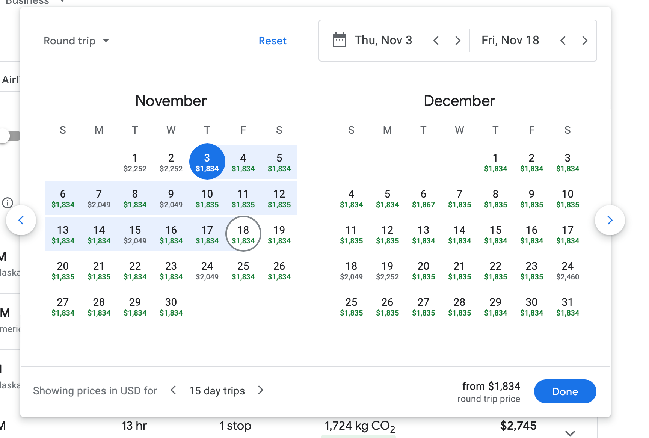Viewport: 649px width, 438px height.
Task: Click the info icon on the left edge
Action: (x=8, y=203)
